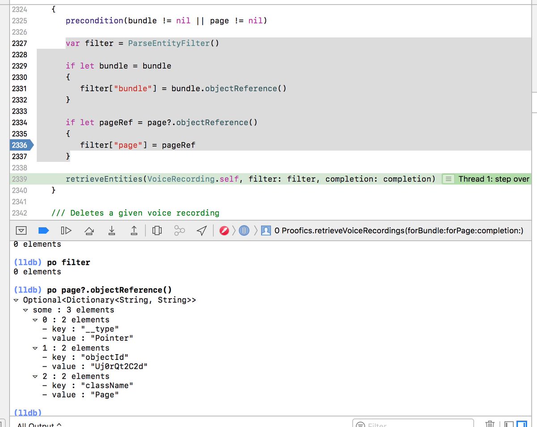Open the Debug Memory Graph
This screenshot has height=427, width=537.
179,231
